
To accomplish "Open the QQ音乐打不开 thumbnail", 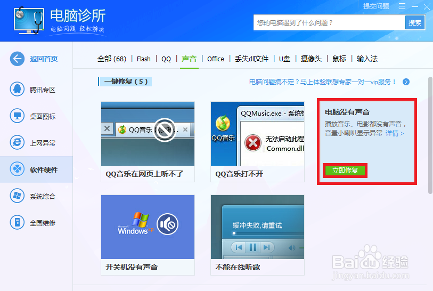I will pyautogui.click(x=257, y=134).
